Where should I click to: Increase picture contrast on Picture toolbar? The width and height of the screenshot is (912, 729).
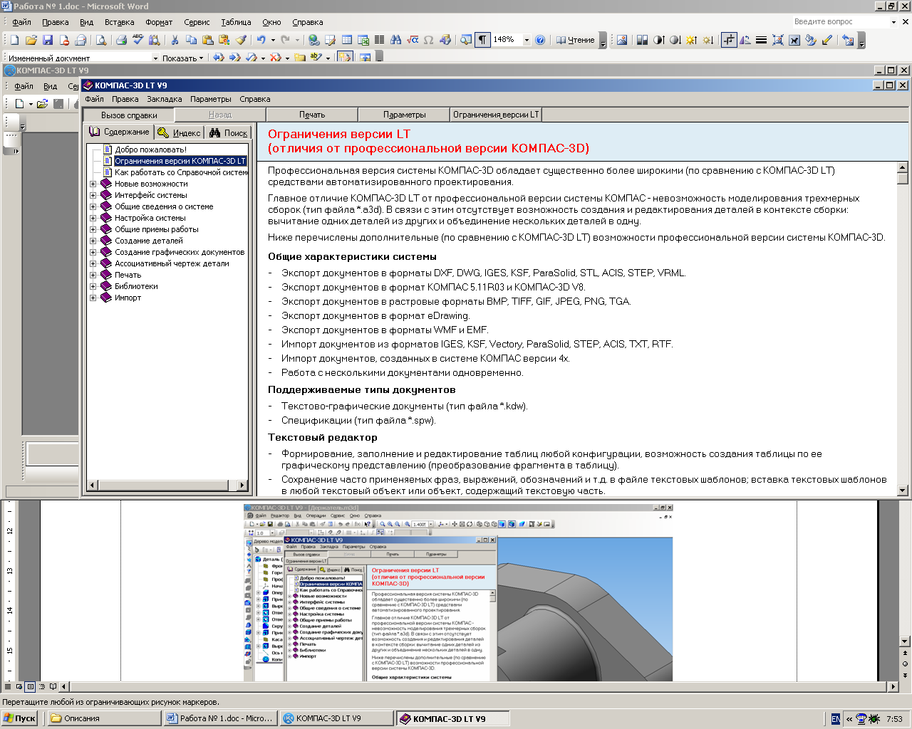pyautogui.click(x=658, y=40)
